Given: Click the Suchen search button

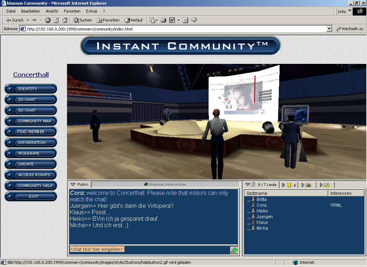Looking at the screenshot, I should [83, 20].
